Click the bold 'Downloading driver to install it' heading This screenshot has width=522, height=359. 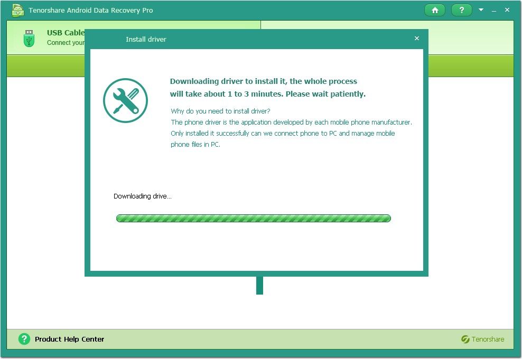[263, 81]
